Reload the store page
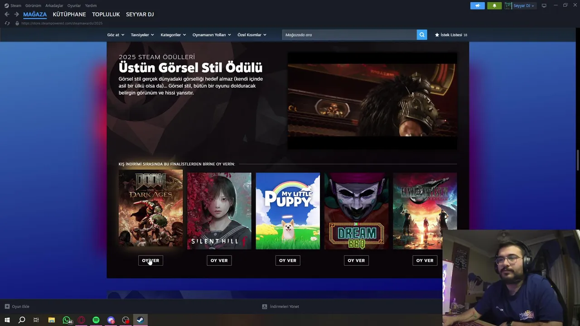The height and width of the screenshot is (326, 580). [x=7, y=23]
